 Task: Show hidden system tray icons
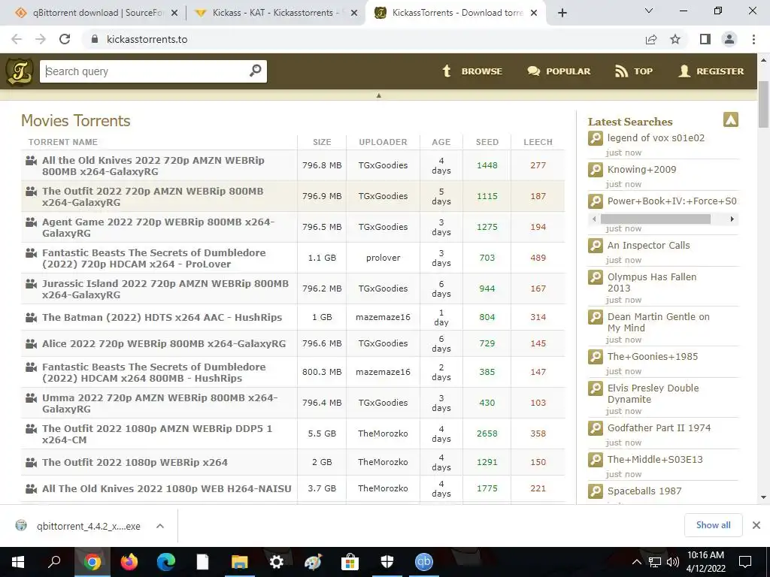[636, 562]
